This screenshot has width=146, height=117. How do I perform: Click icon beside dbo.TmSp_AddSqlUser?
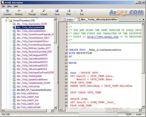tap(14, 93)
